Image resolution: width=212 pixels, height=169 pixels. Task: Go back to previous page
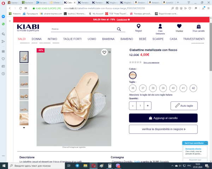coord(10,8)
